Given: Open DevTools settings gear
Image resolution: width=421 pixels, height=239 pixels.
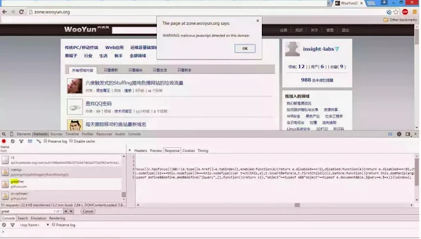Looking at the screenshot, I should click(399, 134).
